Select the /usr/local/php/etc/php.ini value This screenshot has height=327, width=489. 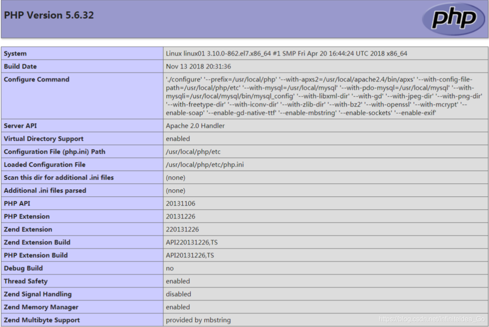point(205,165)
